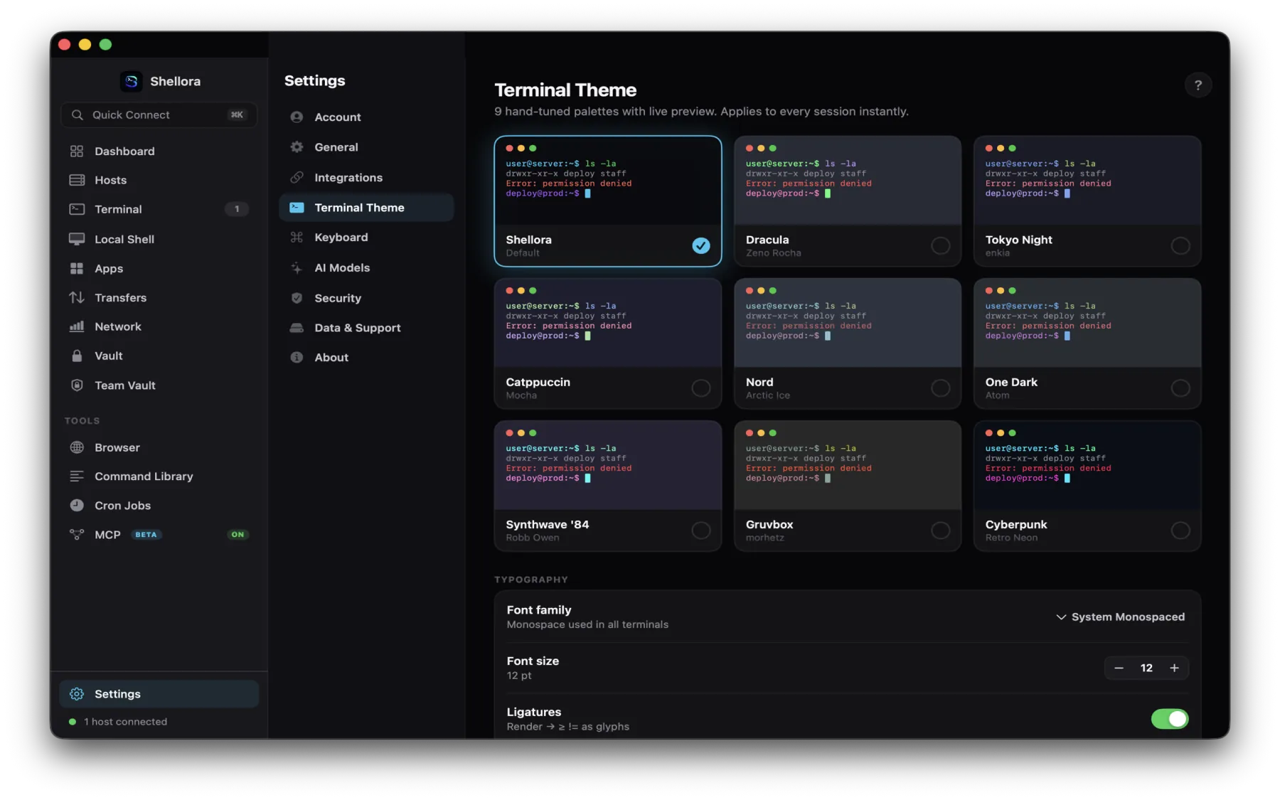Screen dimensions: 1280x800
Task: Click the Terminal icon in sidebar
Action: [77, 209]
